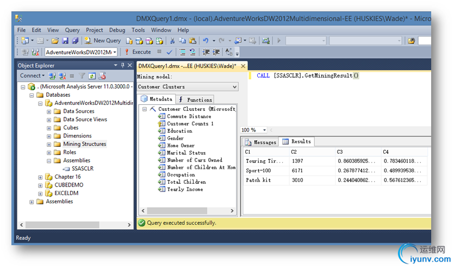Click the Analysis Services MDX Query icon

pyautogui.click(x=139, y=41)
